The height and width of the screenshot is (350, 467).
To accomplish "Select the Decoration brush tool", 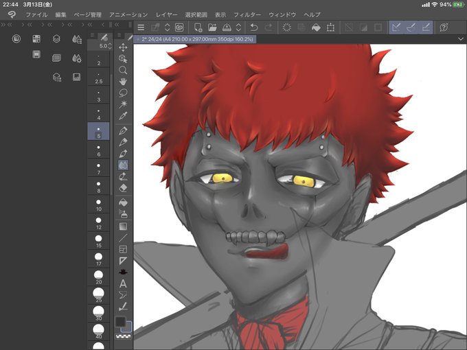I will pos(123,176).
